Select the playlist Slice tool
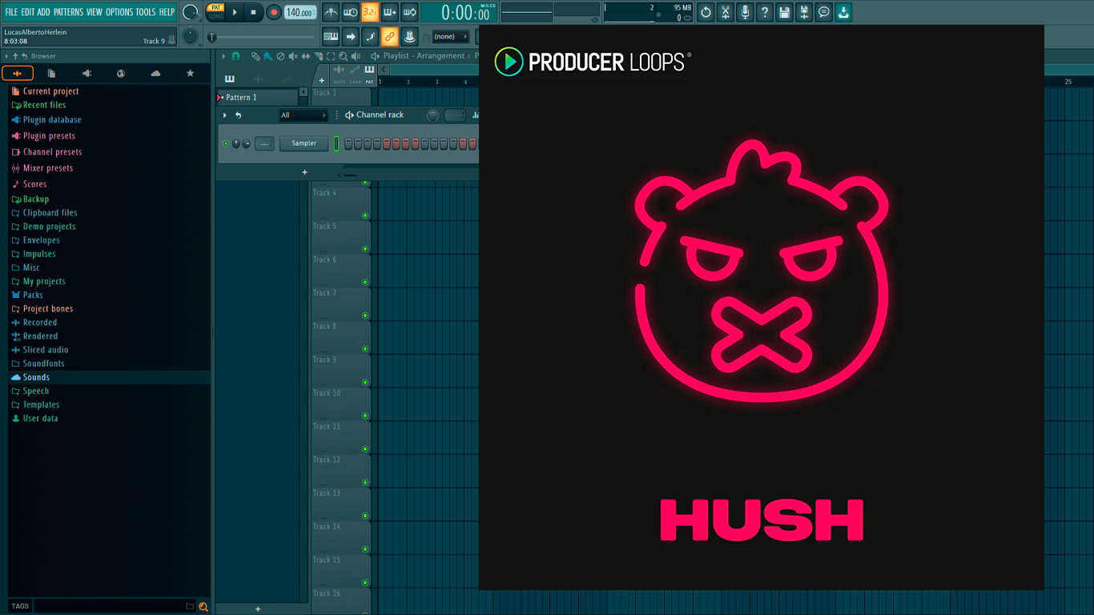 [x=318, y=56]
